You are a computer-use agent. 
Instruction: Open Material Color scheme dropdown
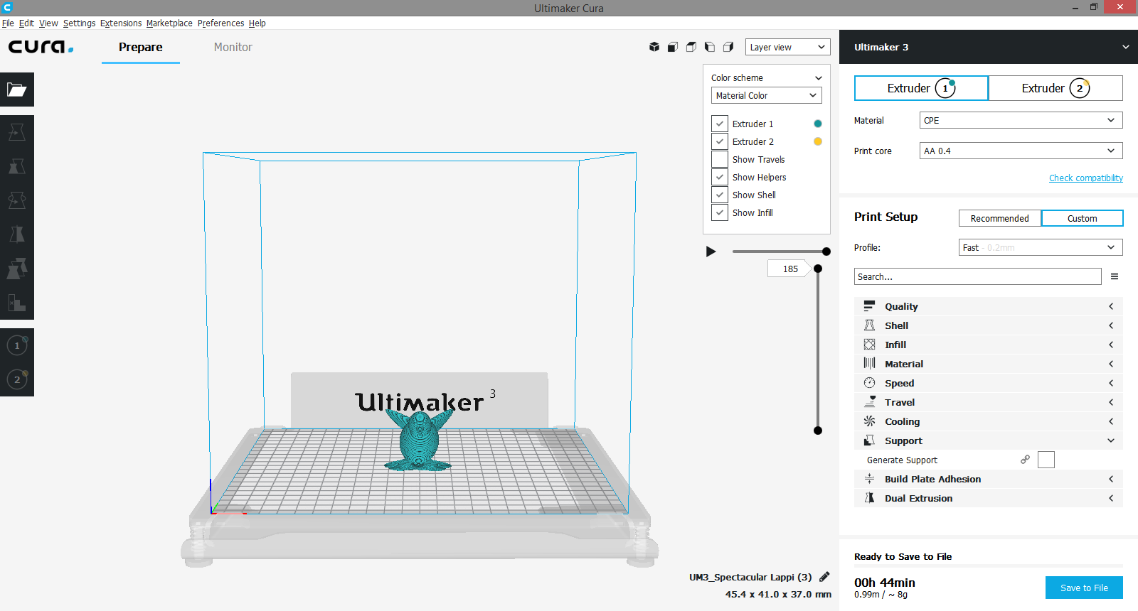(x=767, y=95)
